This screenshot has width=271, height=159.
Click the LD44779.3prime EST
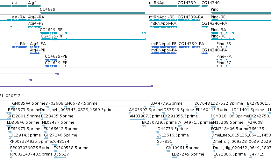(166, 103)
